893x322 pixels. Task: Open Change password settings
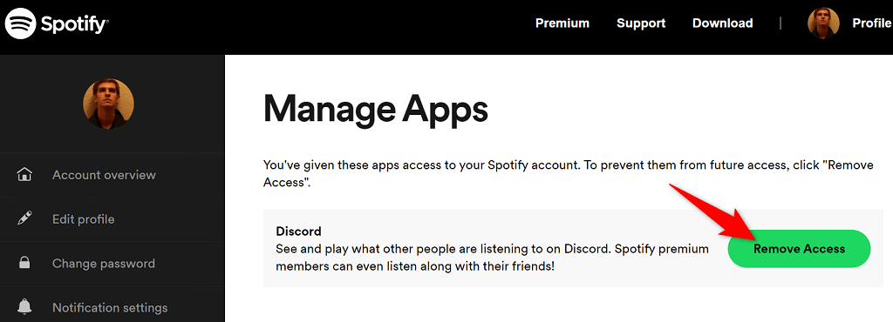[104, 264]
